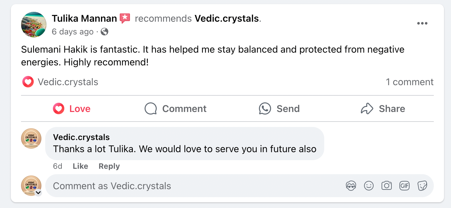Send the post via WhatsApp Send button

click(279, 109)
